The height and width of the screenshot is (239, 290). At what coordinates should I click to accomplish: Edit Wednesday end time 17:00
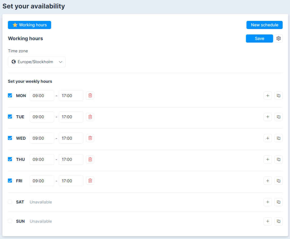tap(71, 138)
